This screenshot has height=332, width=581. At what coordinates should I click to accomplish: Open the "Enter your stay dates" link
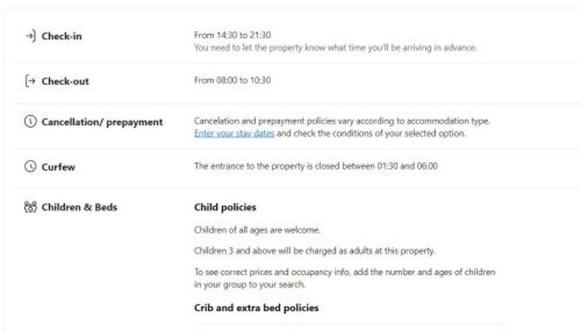(x=234, y=133)
